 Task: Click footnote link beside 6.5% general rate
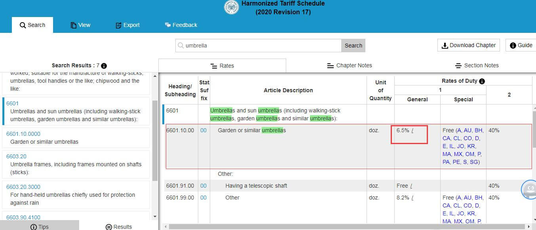tap(412, 131)
